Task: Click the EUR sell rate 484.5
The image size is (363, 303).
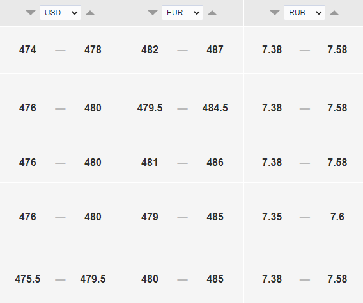Action: coord(215,108)
